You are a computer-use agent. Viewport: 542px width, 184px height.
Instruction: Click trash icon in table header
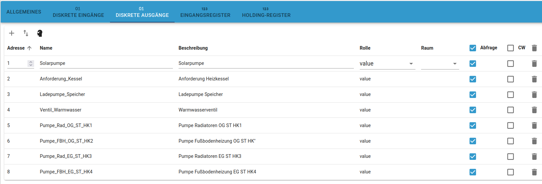pos(534,48)
